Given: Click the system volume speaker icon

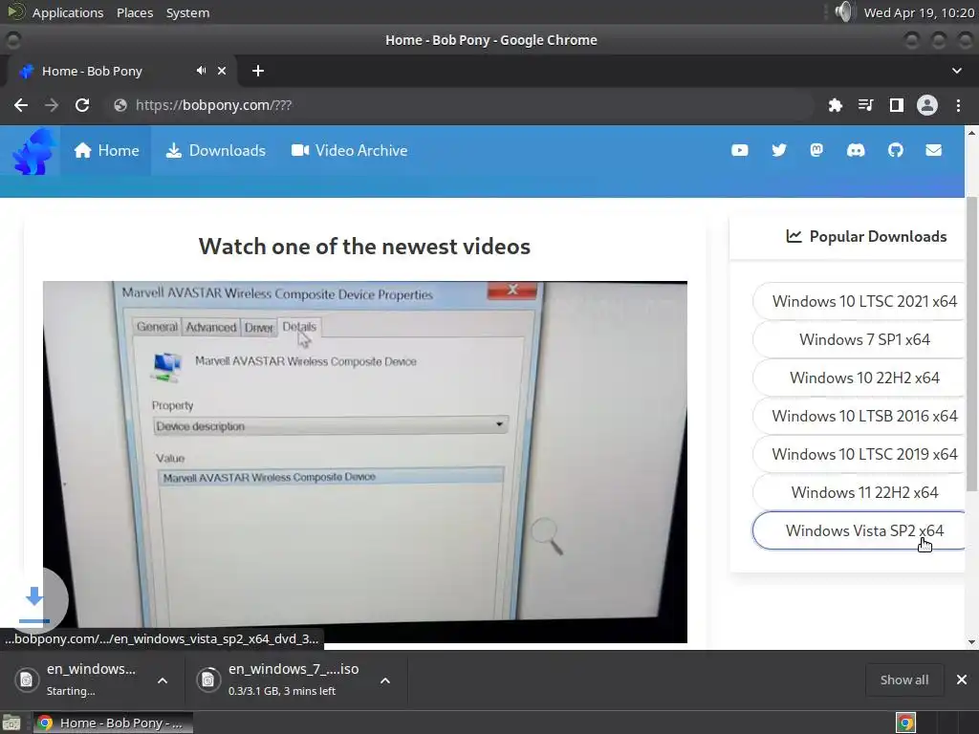Looking at the screenshot, I should pos(843,11).
